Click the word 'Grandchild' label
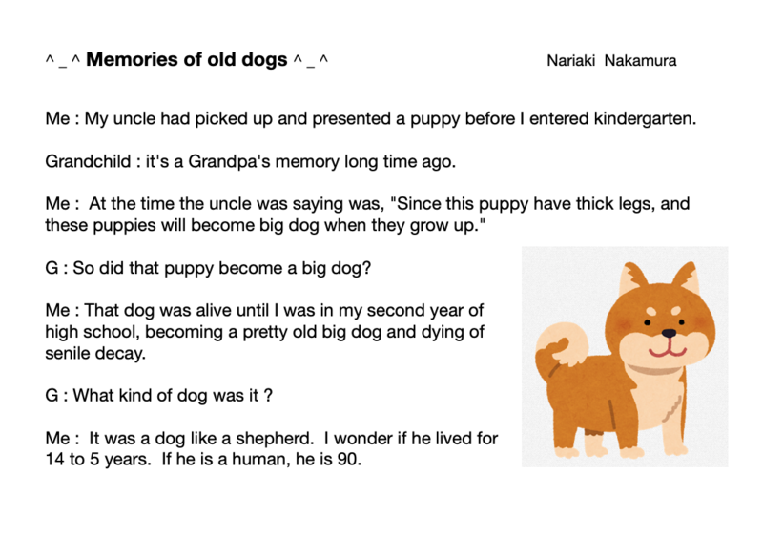Image resolution: width=763 pixels, height=536 pixels. coord(88,161)
